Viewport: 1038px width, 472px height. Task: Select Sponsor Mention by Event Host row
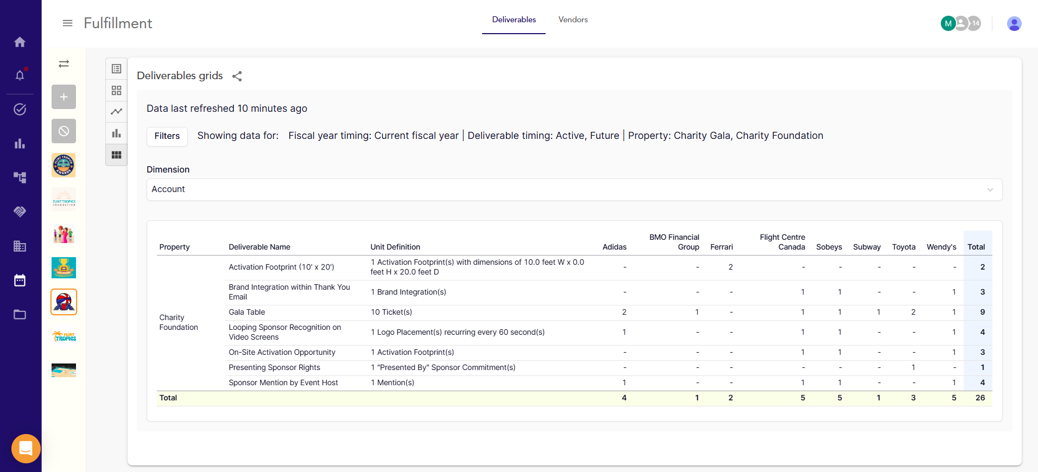point(283,382)
